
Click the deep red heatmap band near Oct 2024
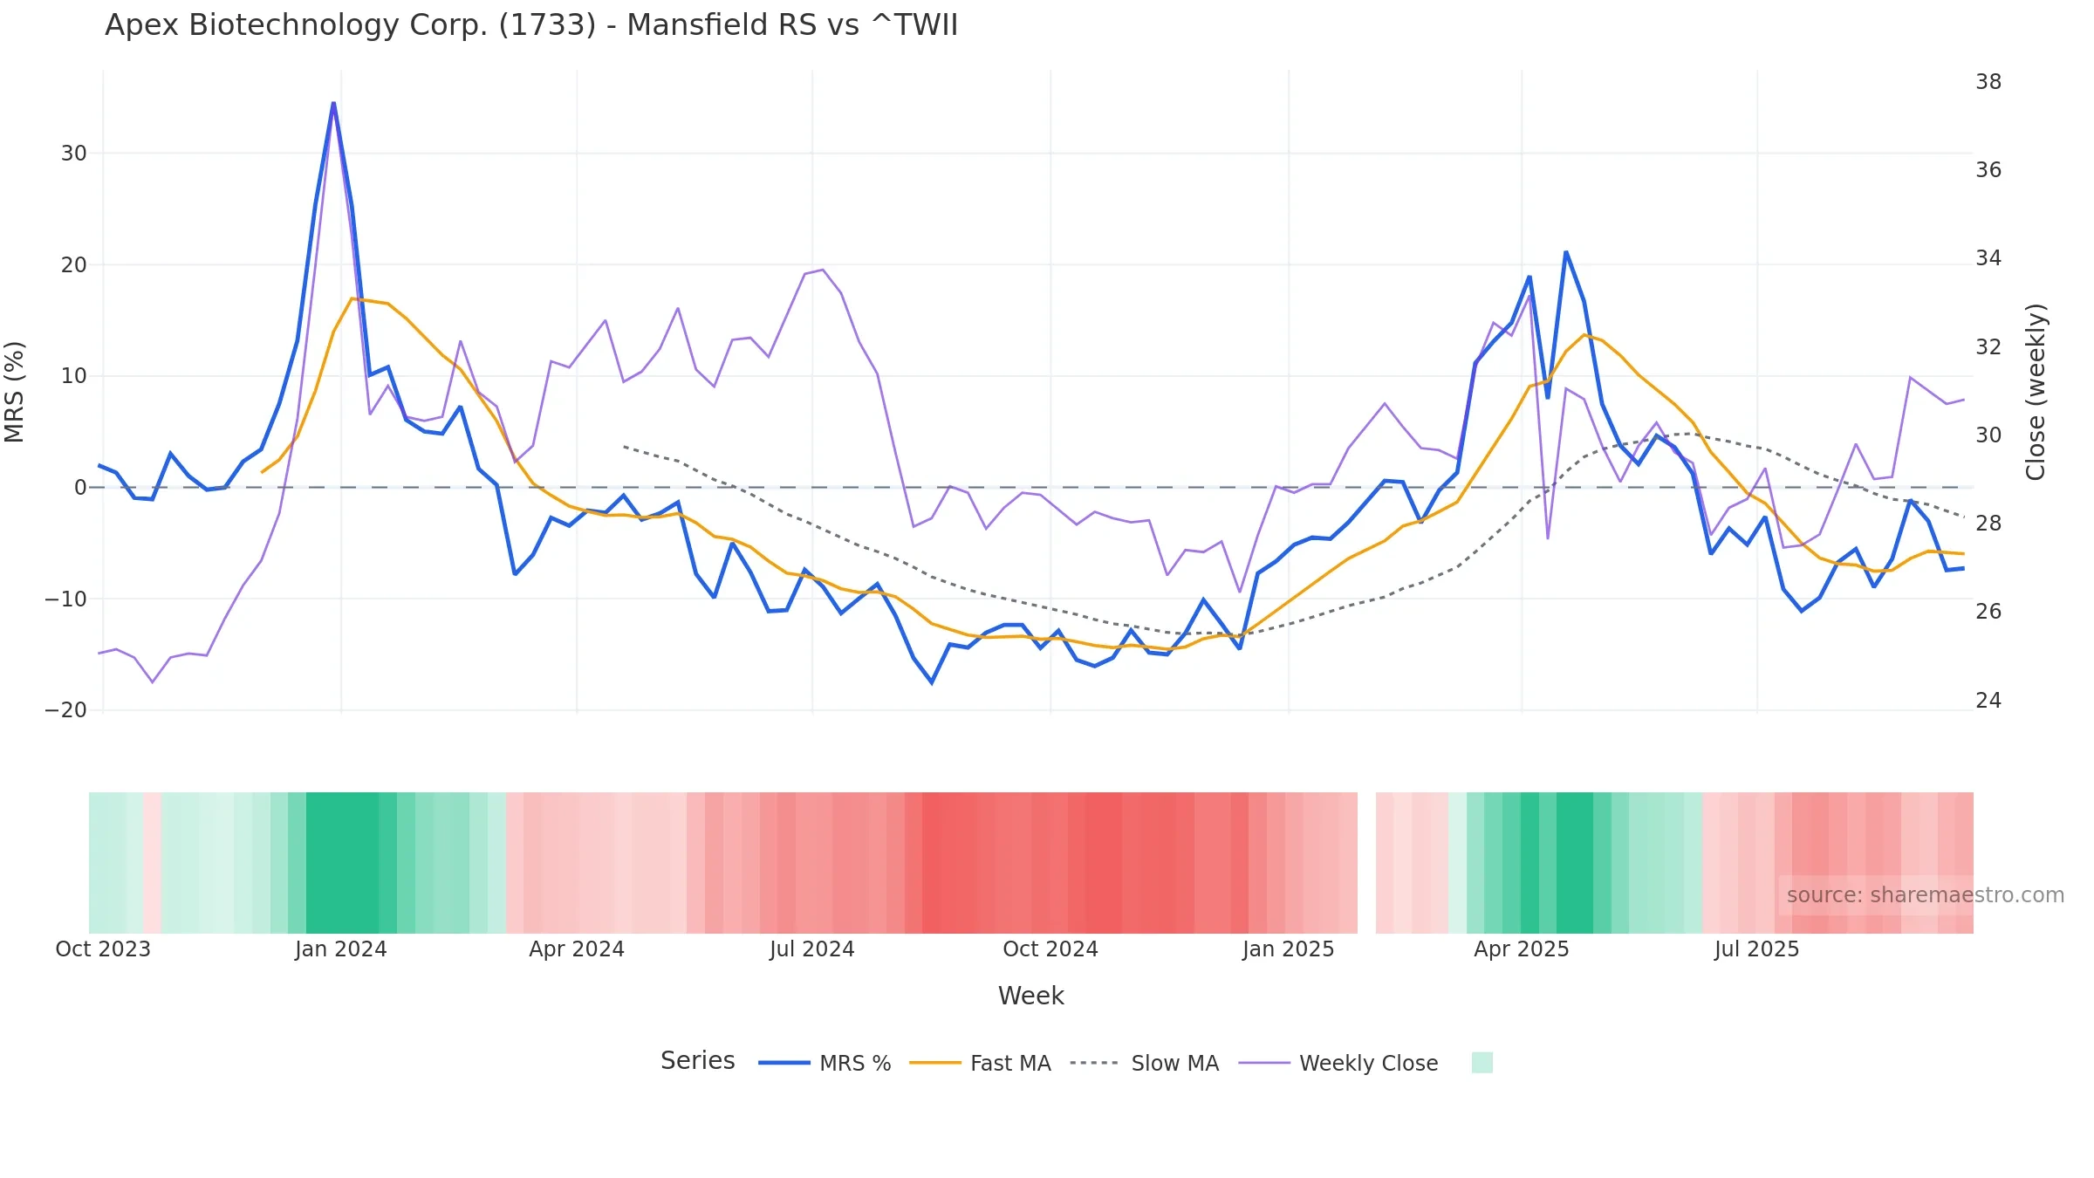coord(1104,863)
